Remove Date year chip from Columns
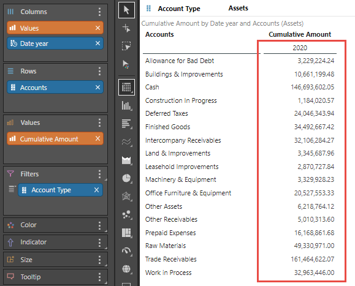Image resolution: width=355 pixels, height=286 pixels. (97, 43)
